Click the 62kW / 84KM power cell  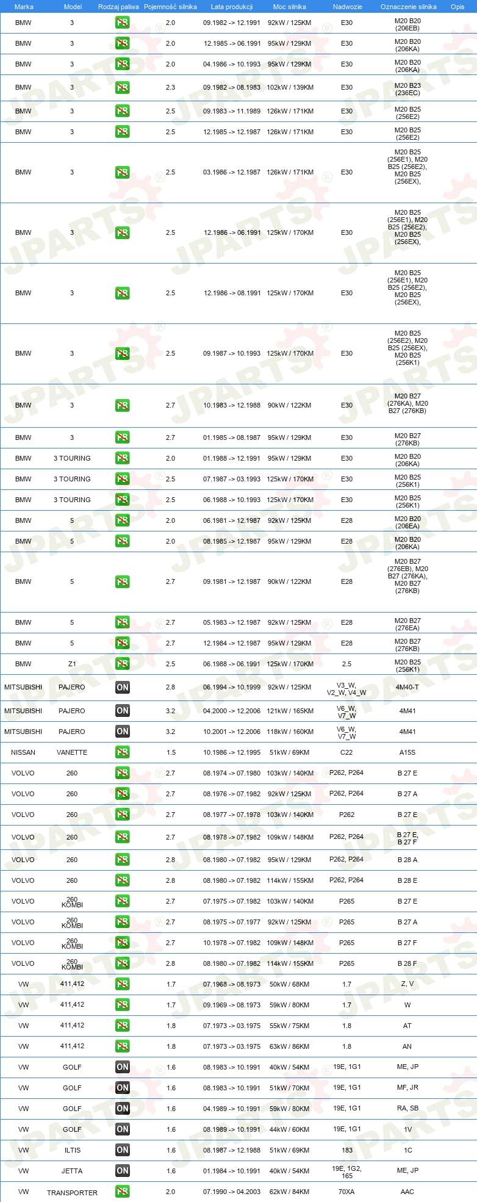point(290,1192)
